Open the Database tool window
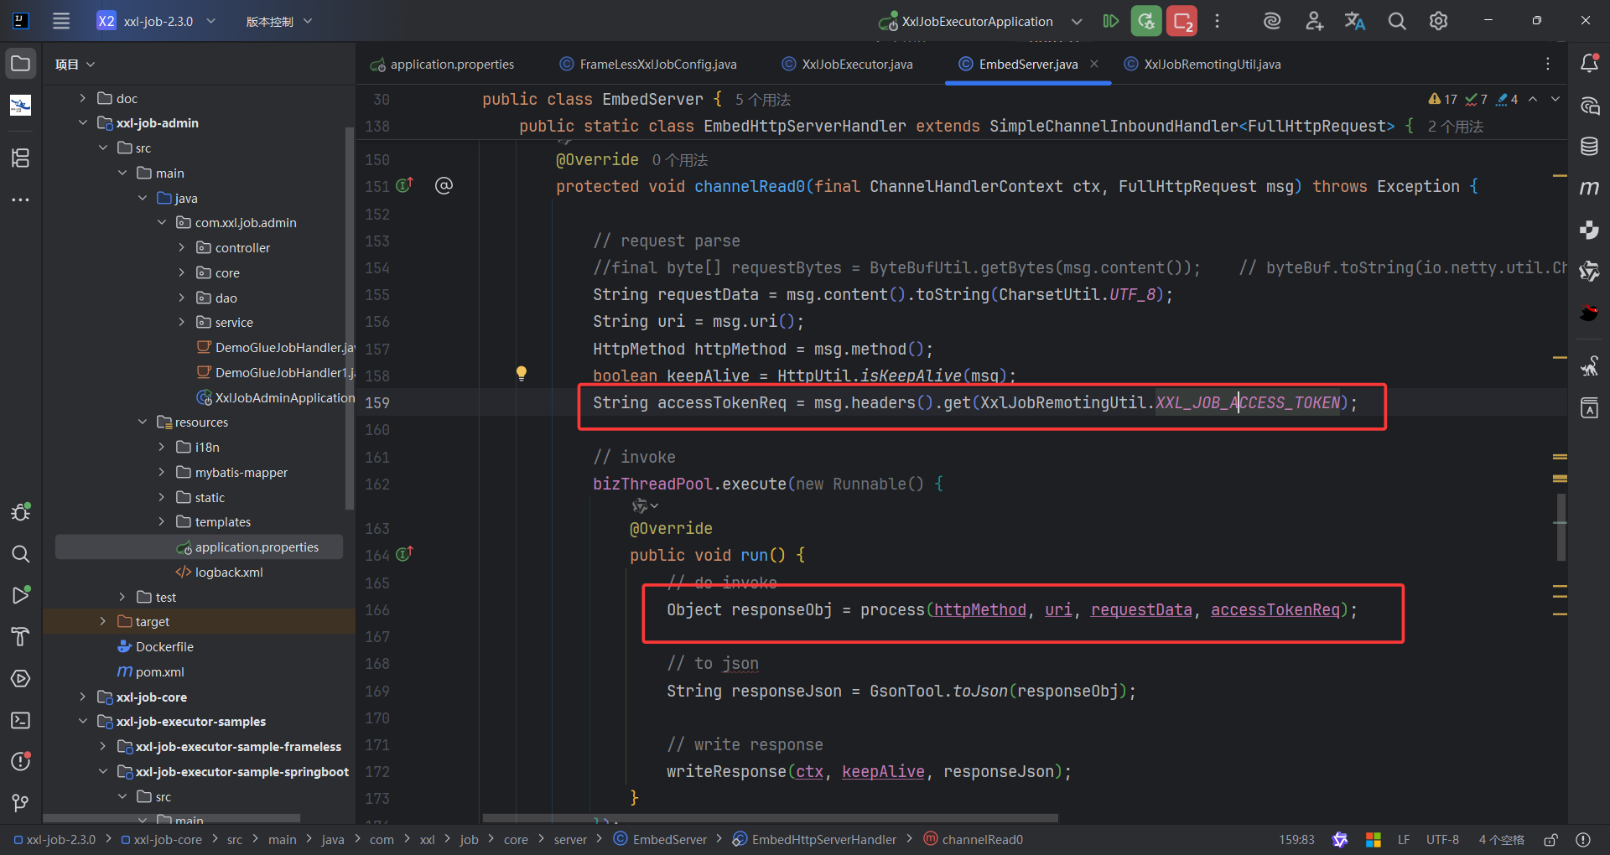 tap(1589, 147)
